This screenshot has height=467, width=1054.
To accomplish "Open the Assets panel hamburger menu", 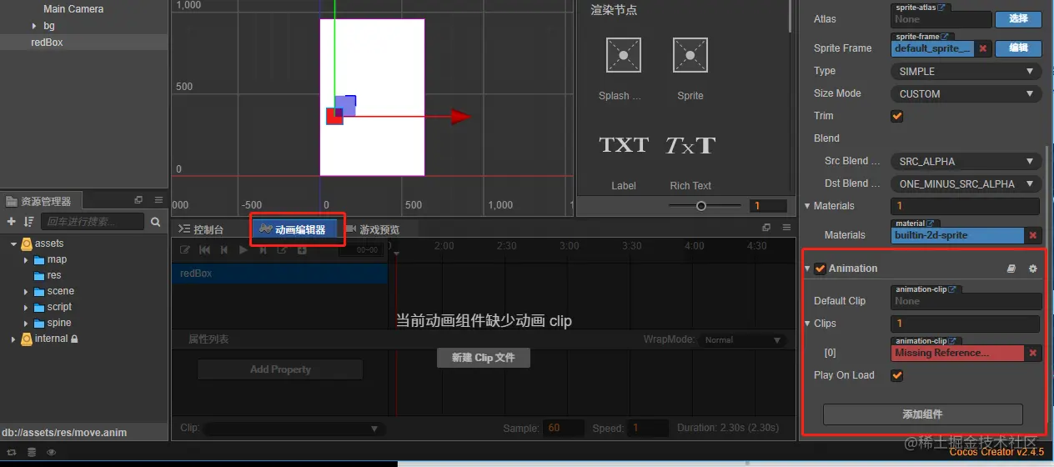I will [x=158, y=200].
